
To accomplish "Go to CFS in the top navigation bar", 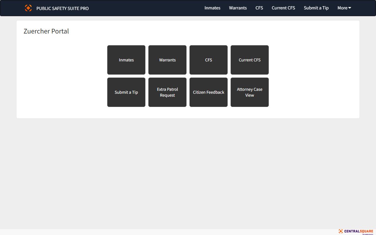I will (259, 8).
